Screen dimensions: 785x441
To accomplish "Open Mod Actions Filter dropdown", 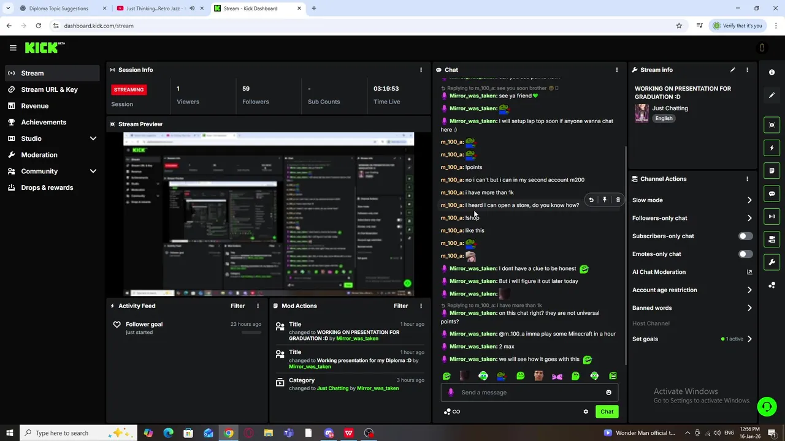I will [400, 306].
